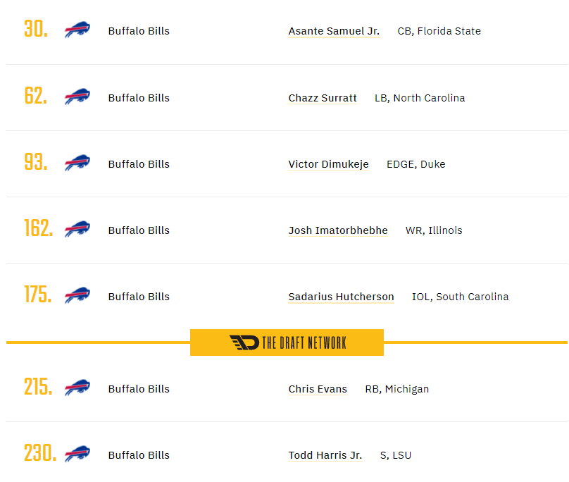
Task: Click the Bills logo beside pick 215
Action: point(77,388)
